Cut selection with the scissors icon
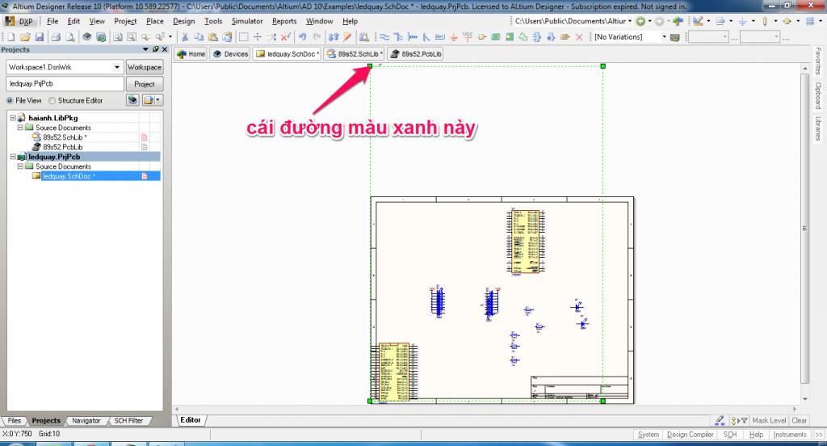This screenshot has width=827, height=446. [185, 37]
